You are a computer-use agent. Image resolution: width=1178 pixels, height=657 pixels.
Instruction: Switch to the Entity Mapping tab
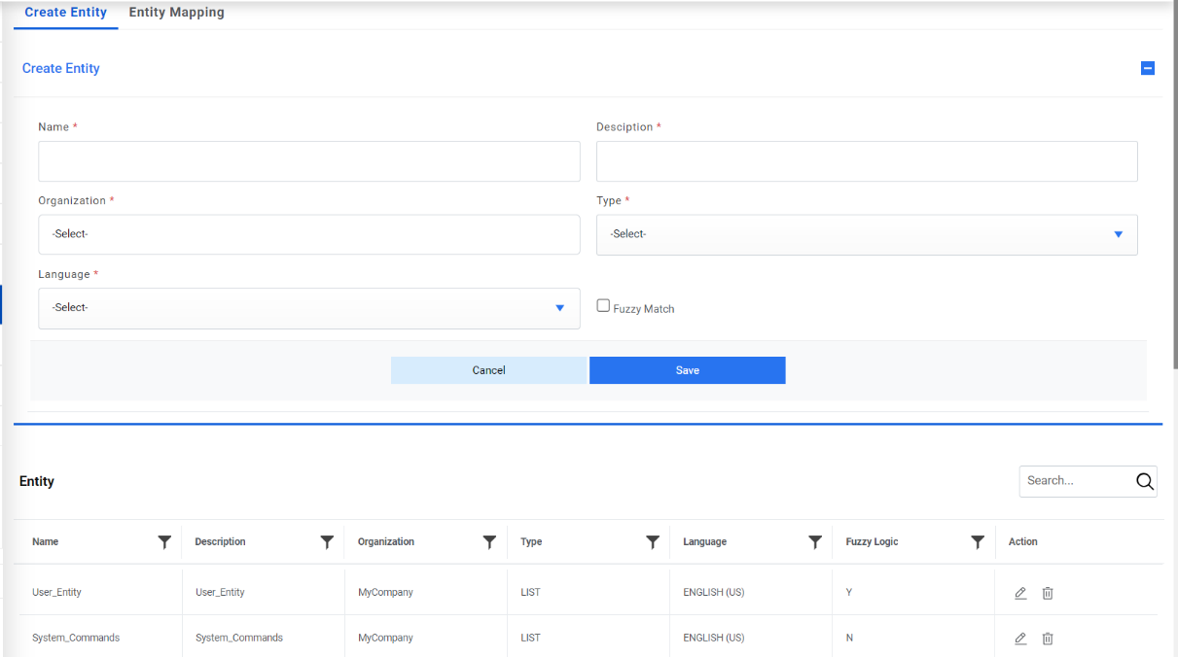click(176, 13)
